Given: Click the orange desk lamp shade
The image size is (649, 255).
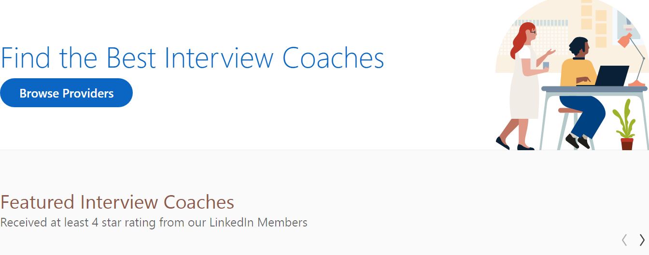Looking at the screenshot, I should pyautogui.click(x=625, y=41).
